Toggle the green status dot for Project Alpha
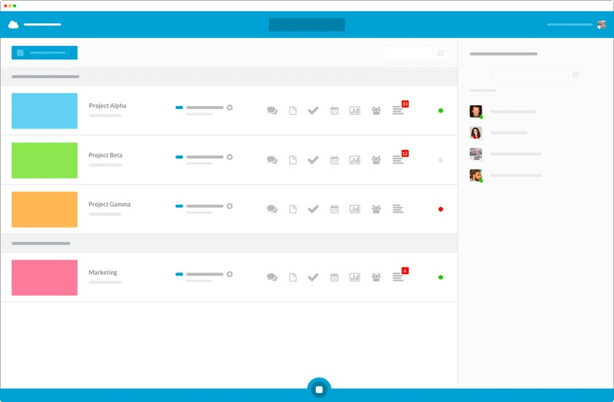The height and width of the screenshot is (402, 614). [441, 110]
